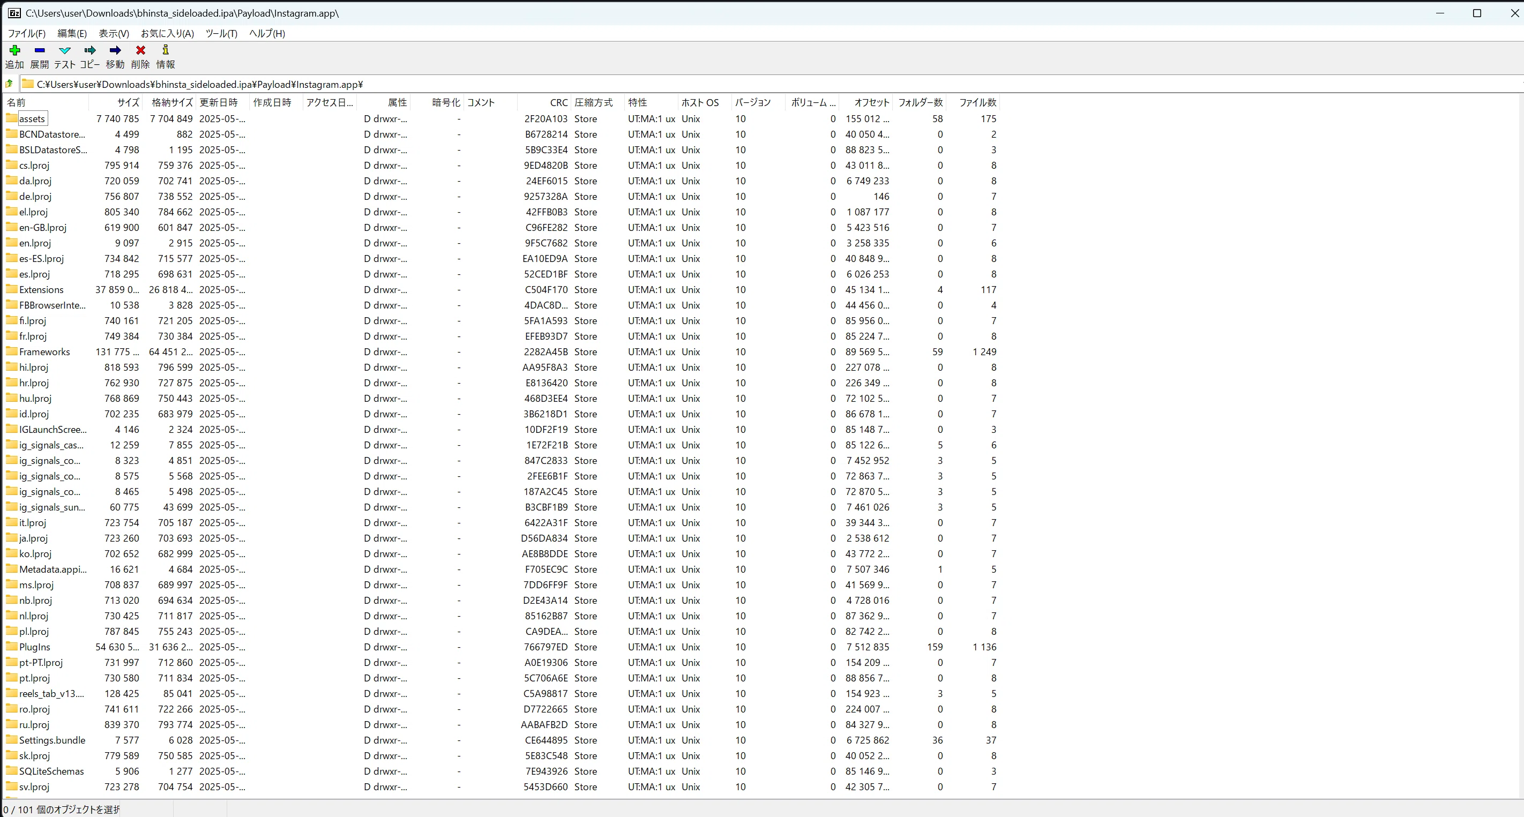Sort by the フォルダー数 column header

(x=920, y=102)
